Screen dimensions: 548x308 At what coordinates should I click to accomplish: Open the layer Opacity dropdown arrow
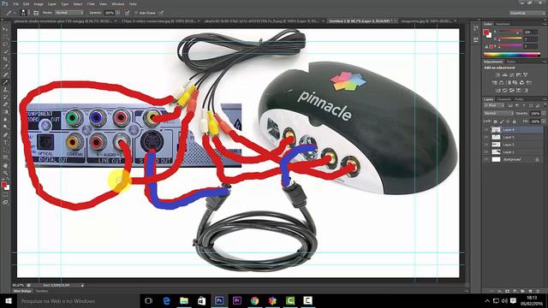point(543,114)
